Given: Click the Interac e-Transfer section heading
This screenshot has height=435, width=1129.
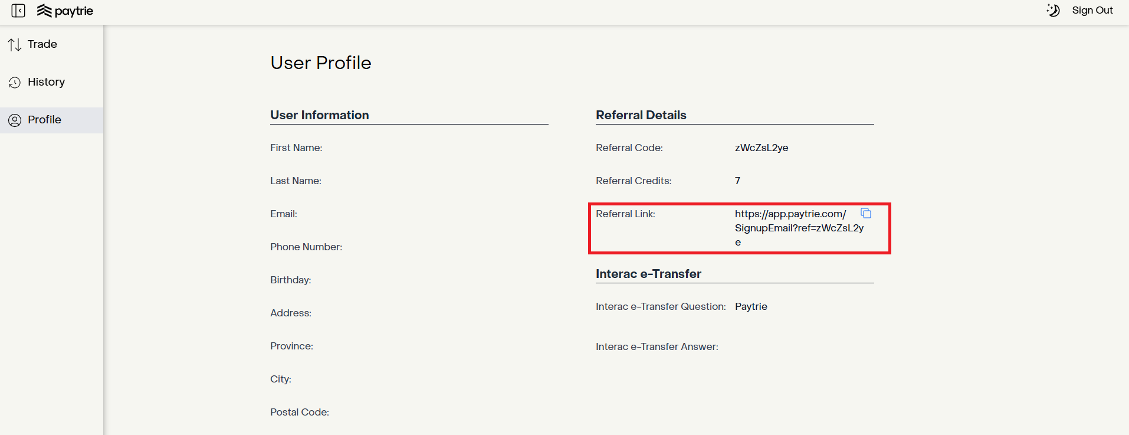Looking at the screenshot, I should (648, 274).
